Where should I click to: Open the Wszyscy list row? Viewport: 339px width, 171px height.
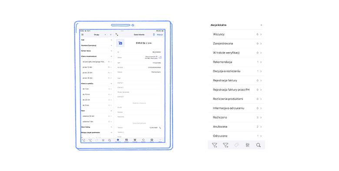[236, 34]
